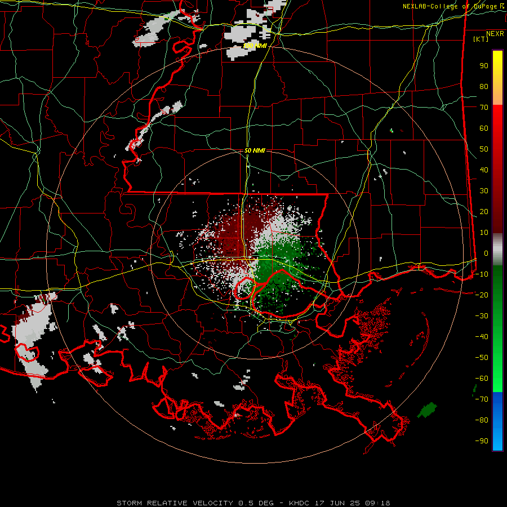Click the -50 scale value
Image resolution: width=507 pixels, height=507 pixels.
click(482, 358)
